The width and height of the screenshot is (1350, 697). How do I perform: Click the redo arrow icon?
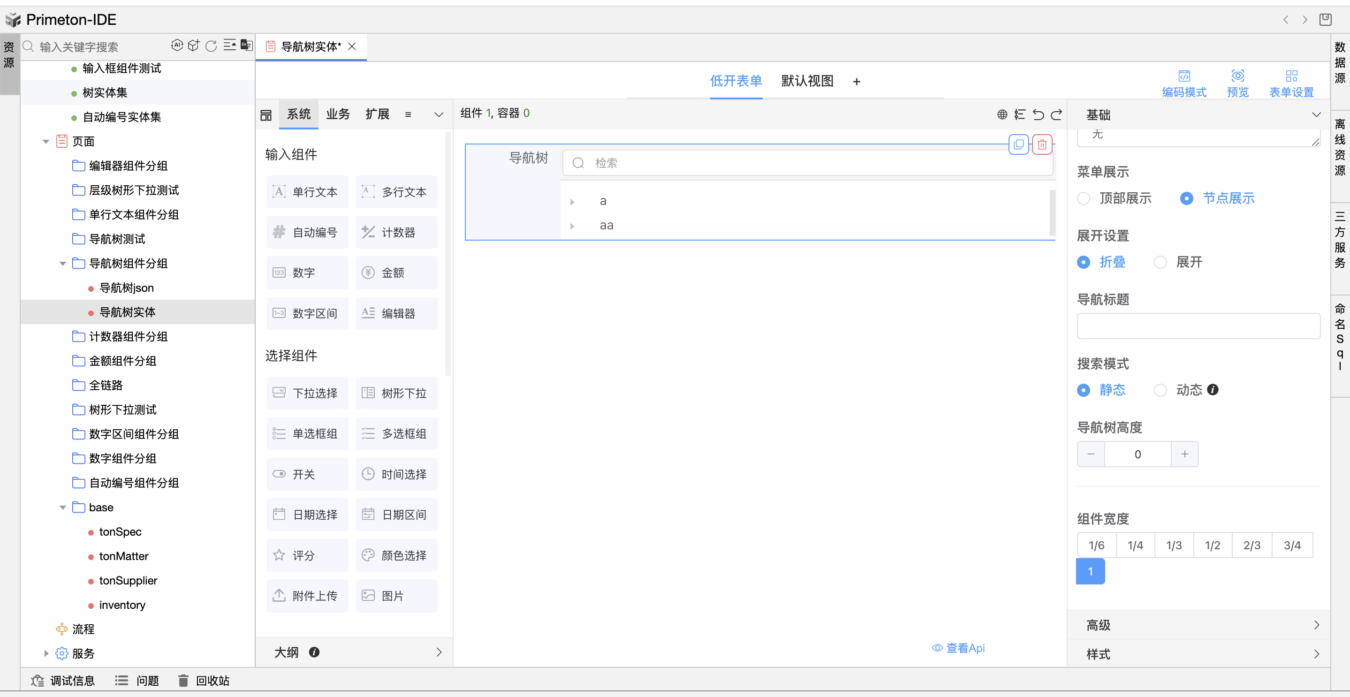tap(1056, 114)
